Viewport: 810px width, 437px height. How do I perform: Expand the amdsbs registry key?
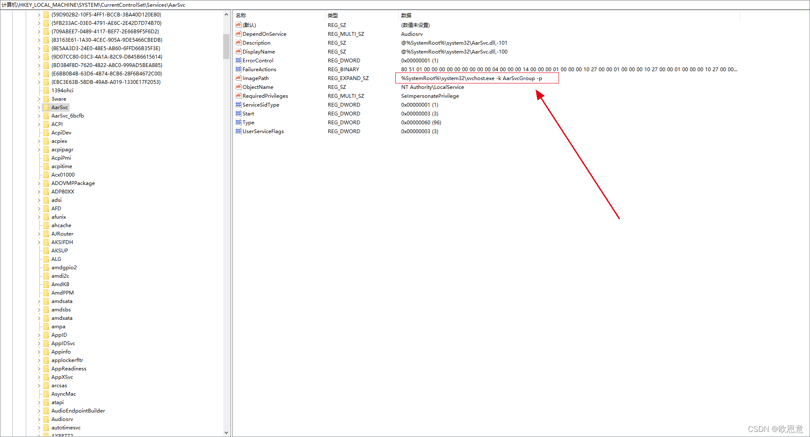pyautogui.click(x=39, y=310)
